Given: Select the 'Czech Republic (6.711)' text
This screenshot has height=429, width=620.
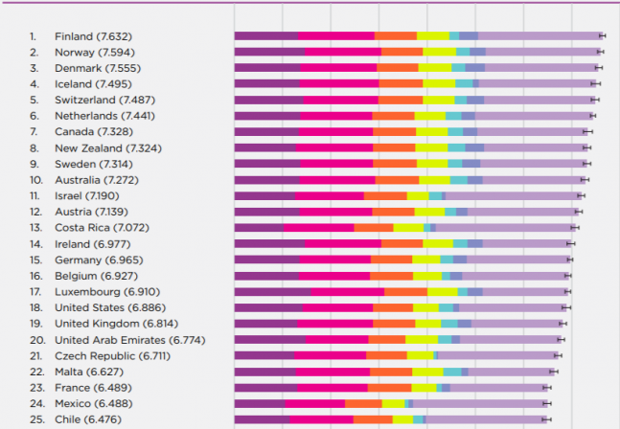Looking at the screenshot, I should 113,356.
